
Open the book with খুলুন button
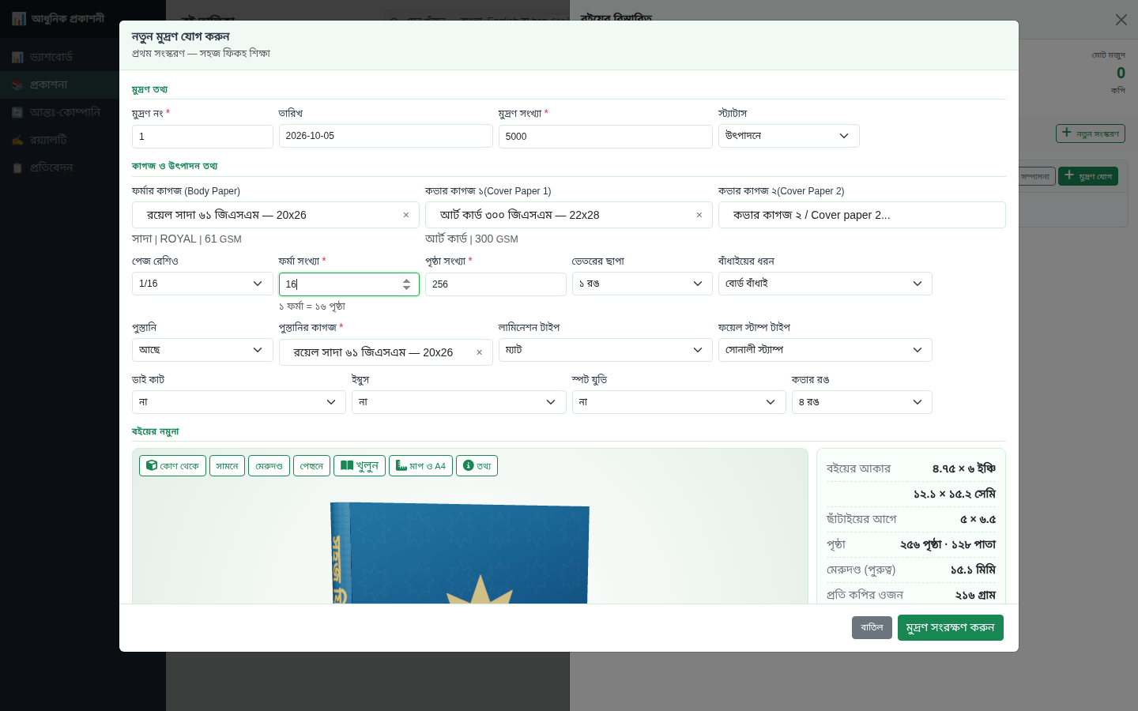pyautogui.click(x=360, y=466)
